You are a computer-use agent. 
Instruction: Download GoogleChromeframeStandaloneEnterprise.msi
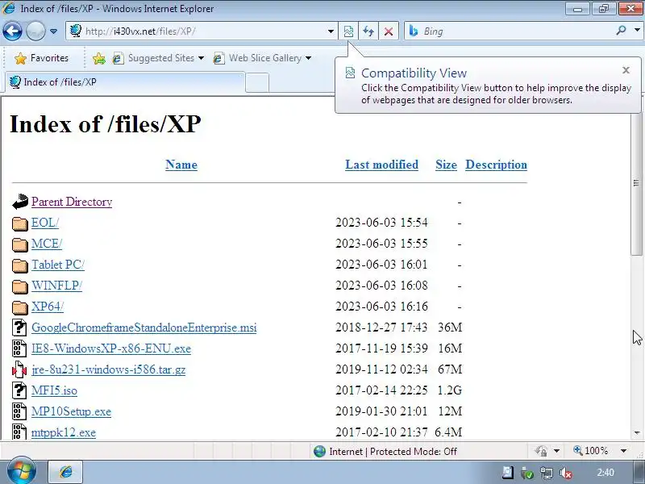pyautogui.click(x=144, y=328)
